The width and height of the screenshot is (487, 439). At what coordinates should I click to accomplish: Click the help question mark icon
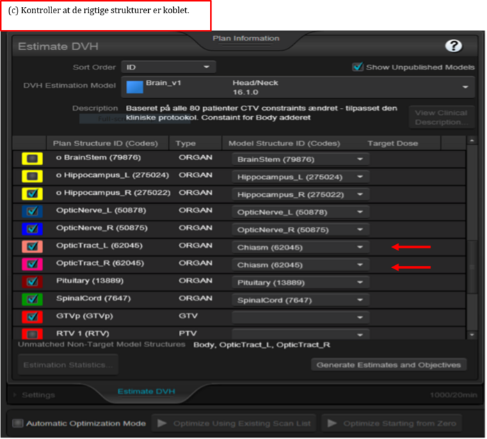(x=454, y=47)
